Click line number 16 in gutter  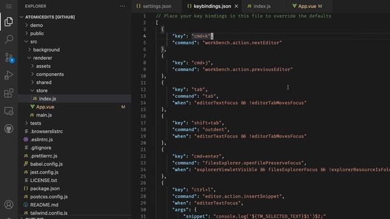click(143, 116)
